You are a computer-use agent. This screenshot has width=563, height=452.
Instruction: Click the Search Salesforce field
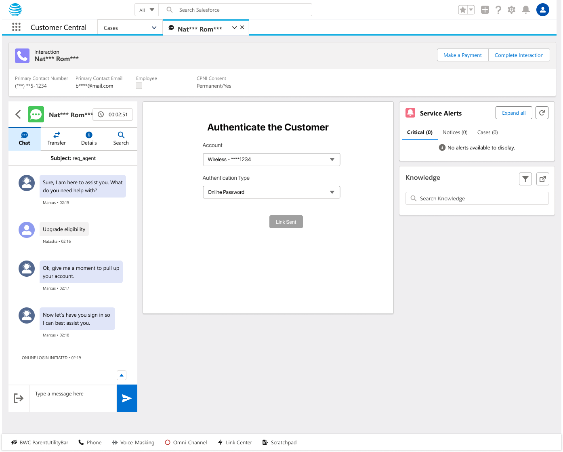[x=235, y=10]
